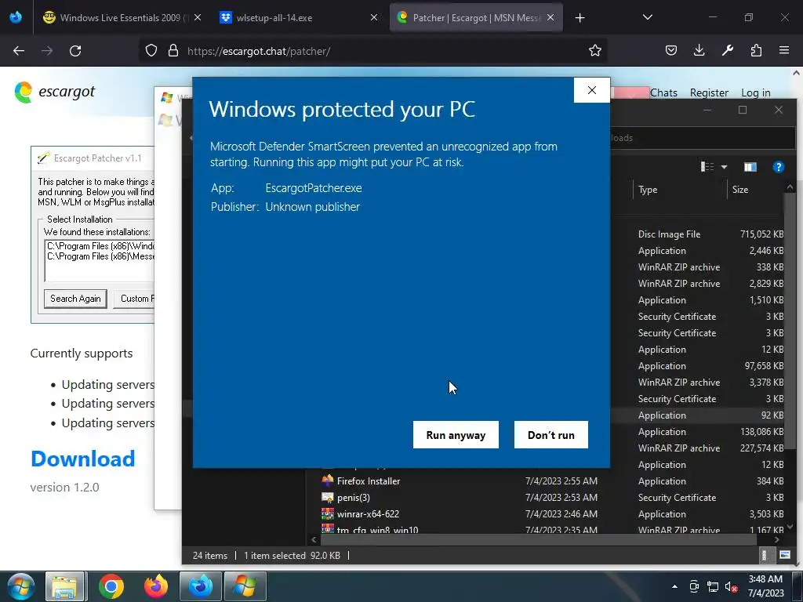Go back using browser back arrow
This screenshot has height=602, width=803.
pos(19,51)
